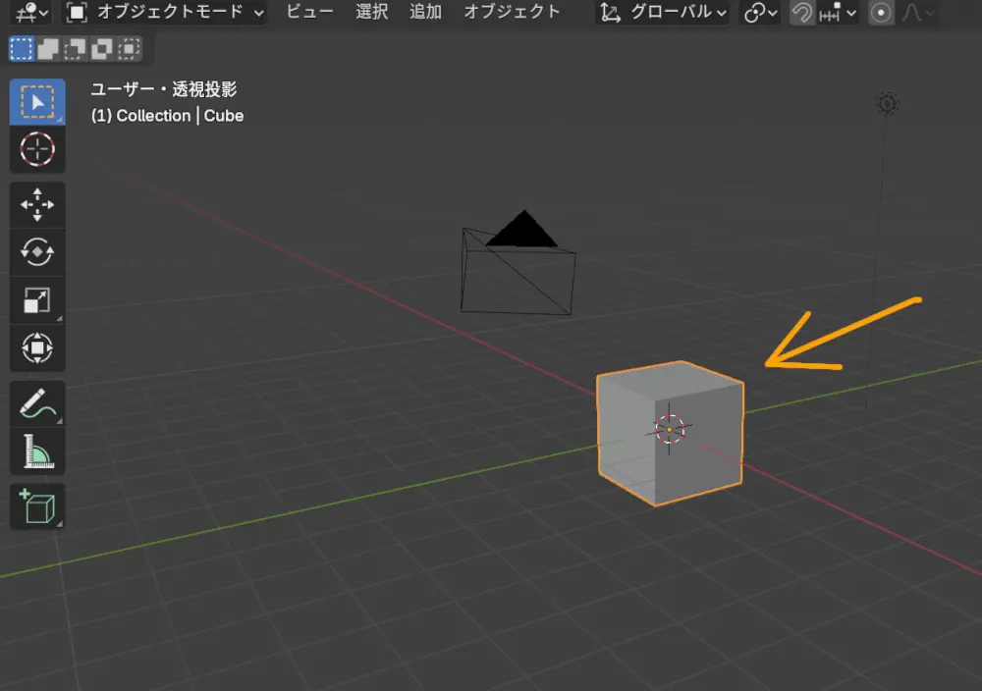Open the 選択 menu

tap(371, 12)
